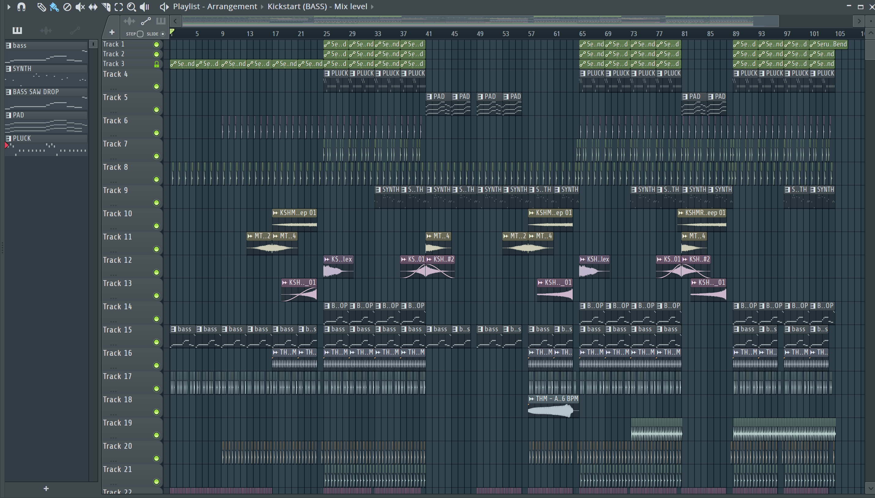Open menu of first KS..lex clip on Track 12
Screen dimensions: 875x498
pos(327,260)
